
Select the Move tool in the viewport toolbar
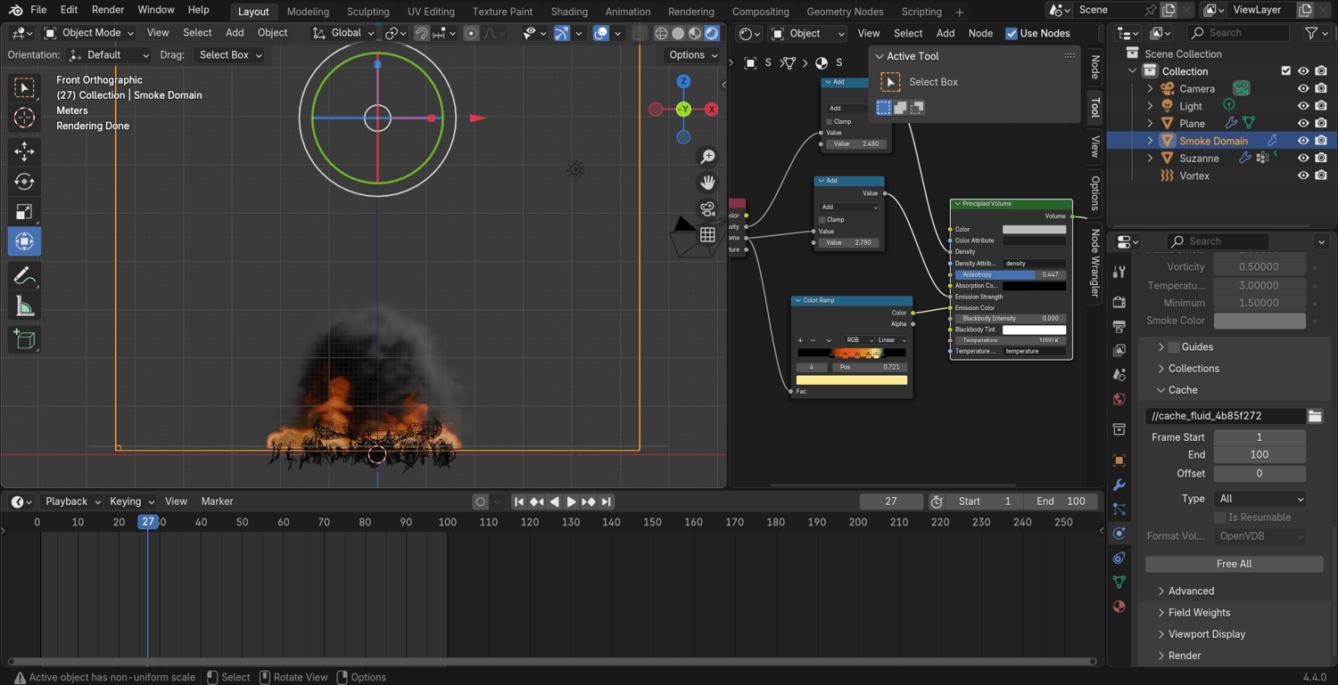[x=24, y=151]
